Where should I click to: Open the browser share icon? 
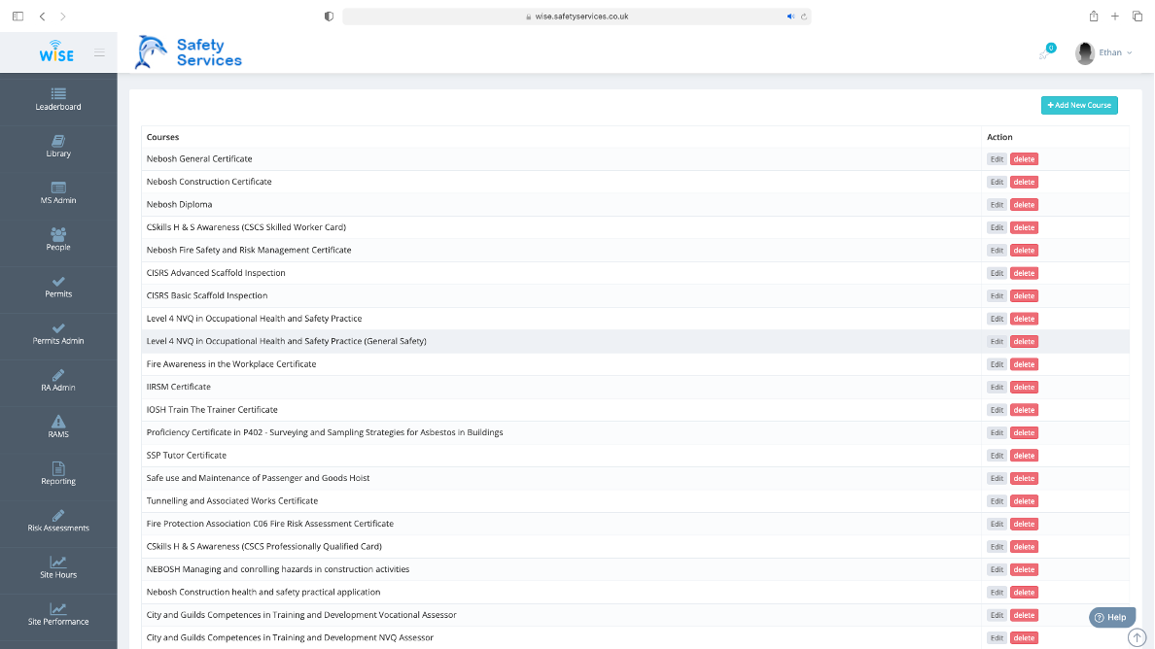point(1094,17)
